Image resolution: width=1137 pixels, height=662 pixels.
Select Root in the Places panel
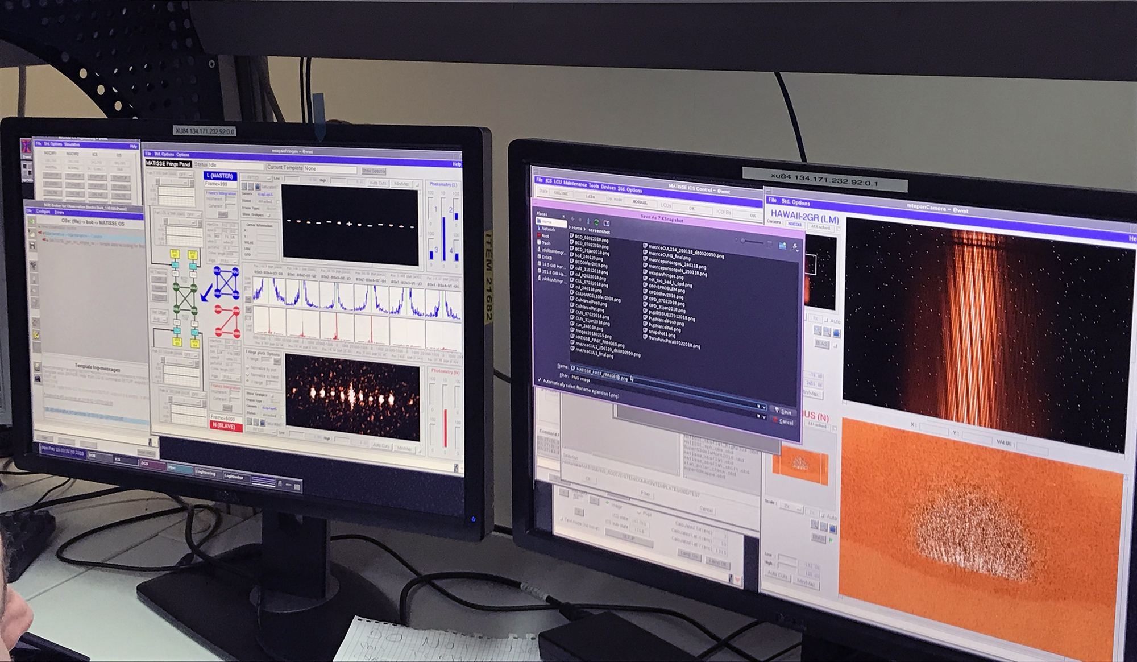(543, 236)
